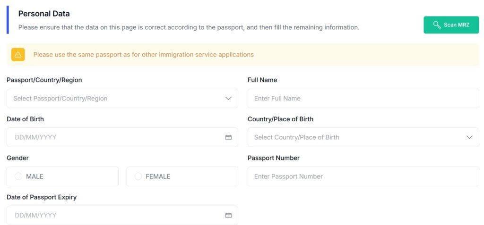This screenshot has width=484, height=225.
Task: Click the Date of Birth DD/MM/YYYY field
Action: 122,137
